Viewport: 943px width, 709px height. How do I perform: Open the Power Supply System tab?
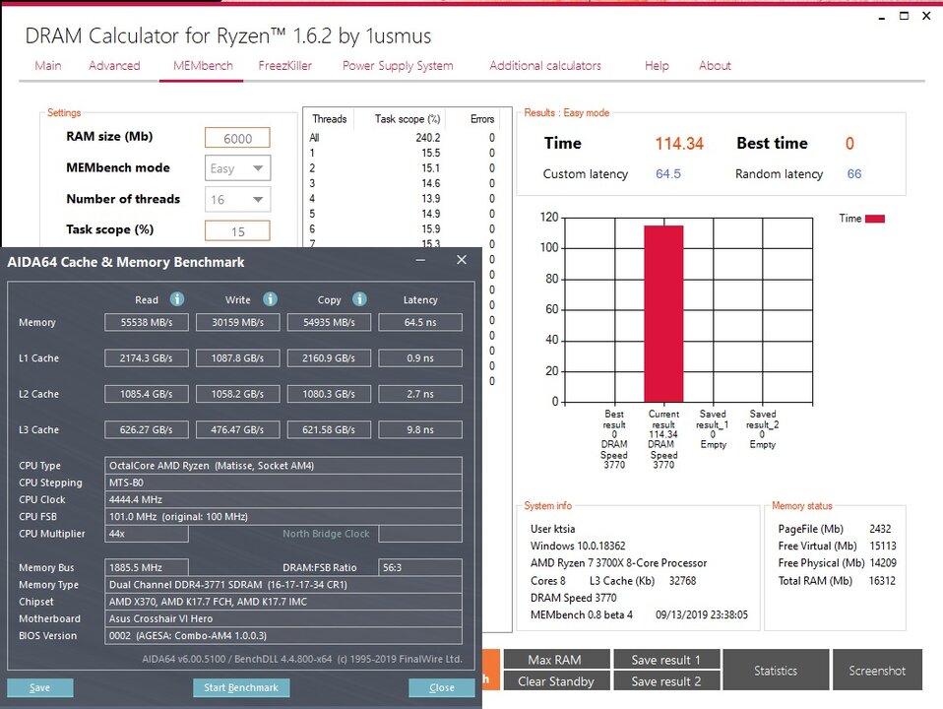click(398, 66)
